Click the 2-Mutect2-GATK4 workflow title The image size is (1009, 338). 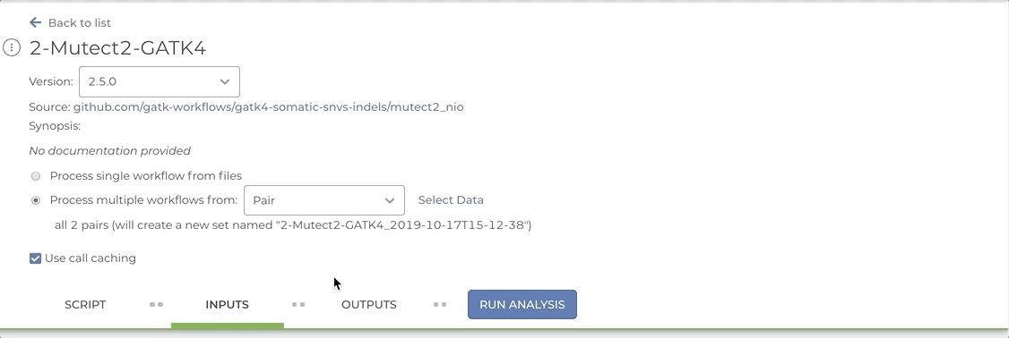coord(117,48)
